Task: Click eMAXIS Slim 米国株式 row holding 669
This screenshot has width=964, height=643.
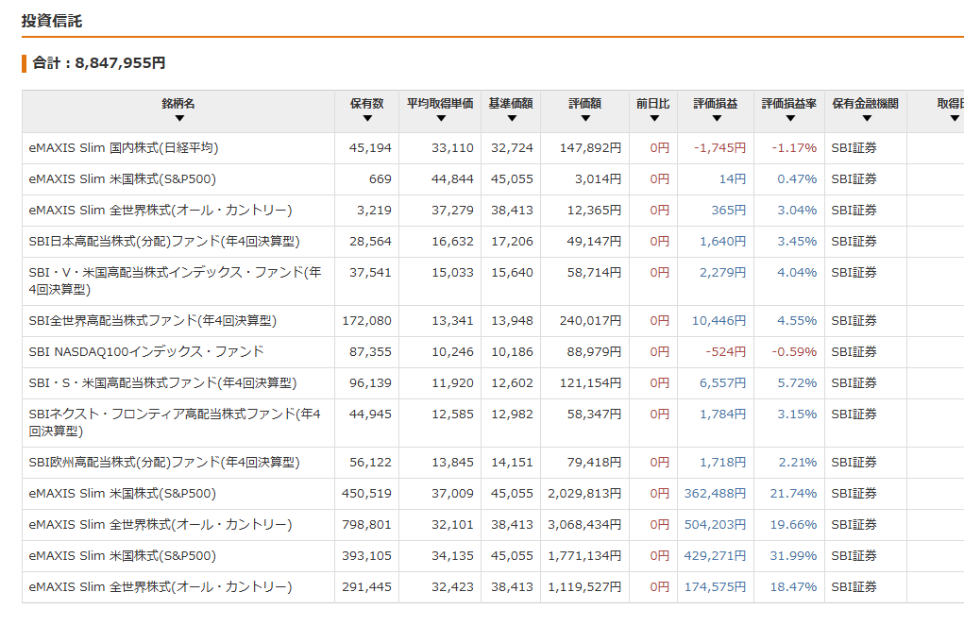Action: pyautogui.click(x=123, y=179)
